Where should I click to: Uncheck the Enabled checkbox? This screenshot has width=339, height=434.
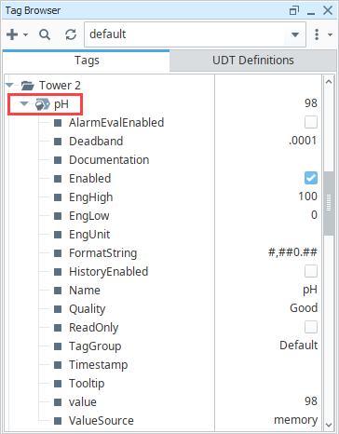tap(311, 178)
